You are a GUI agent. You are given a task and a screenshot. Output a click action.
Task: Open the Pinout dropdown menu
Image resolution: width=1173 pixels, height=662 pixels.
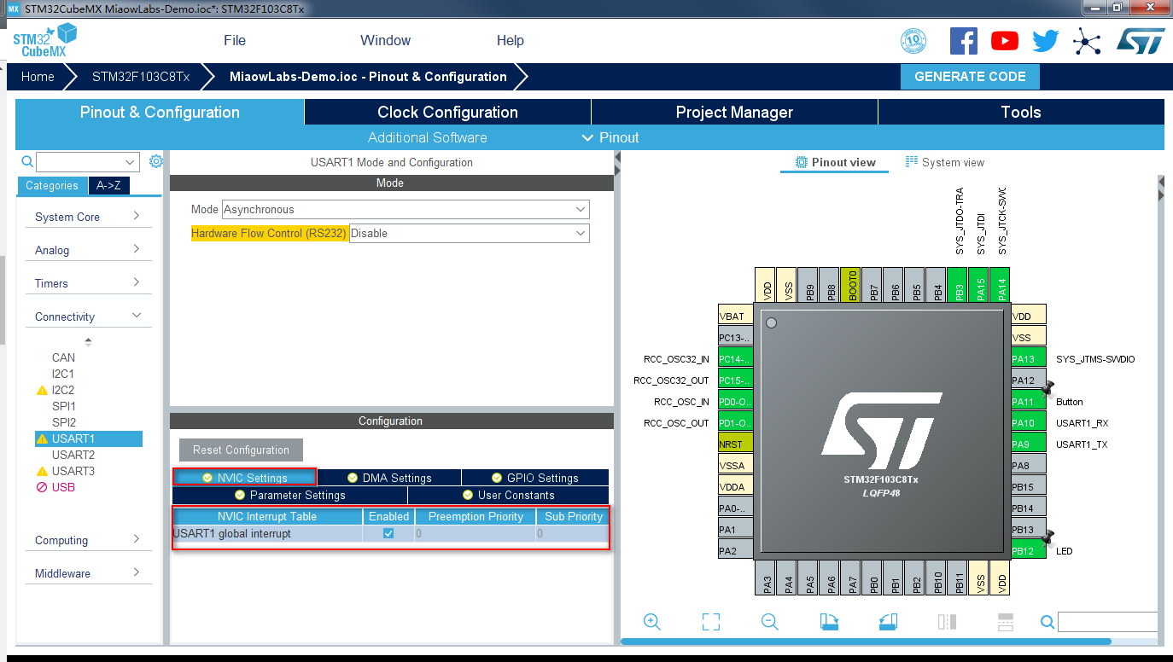(610, 137)
